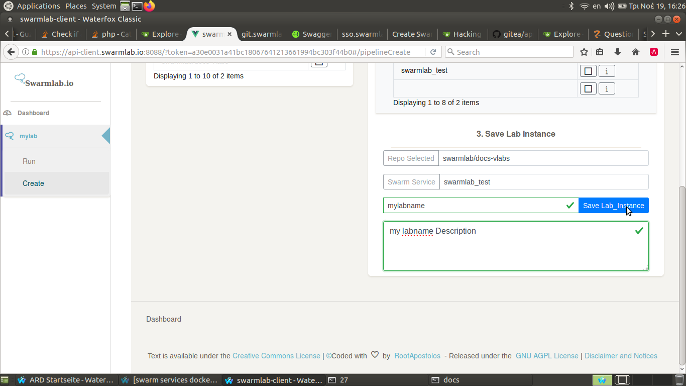The image size is (686, 386).
Task: Go to the browser home page
Action: (x=636, y=52)
